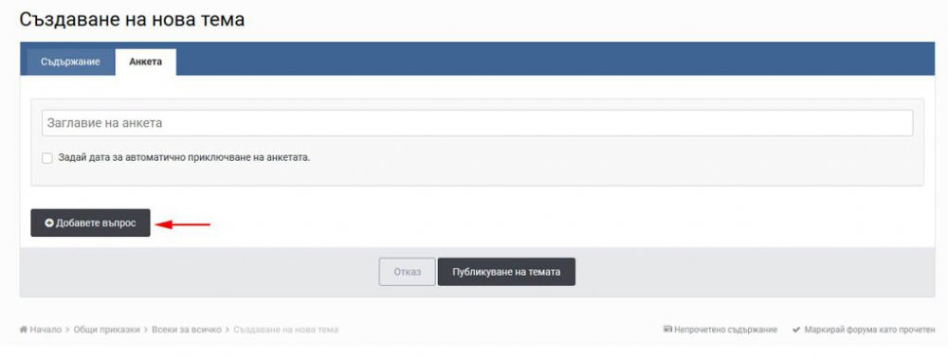The width and height of the screenshot is (948, 357).
Task: Select the Анкета tab
Action: pos(146,62)
